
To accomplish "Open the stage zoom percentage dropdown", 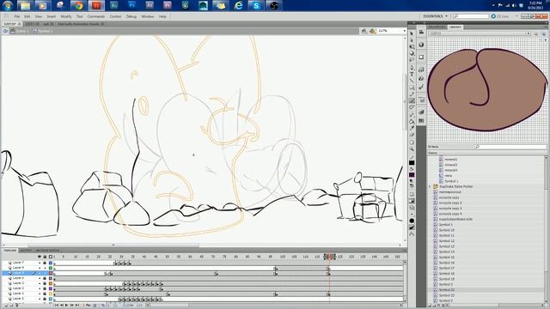I will [x=405, y=31].
